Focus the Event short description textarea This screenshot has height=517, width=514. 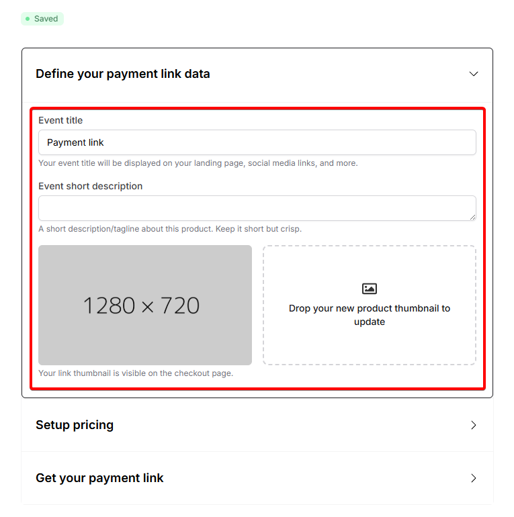pyautogui.click(x=257, y=208)
